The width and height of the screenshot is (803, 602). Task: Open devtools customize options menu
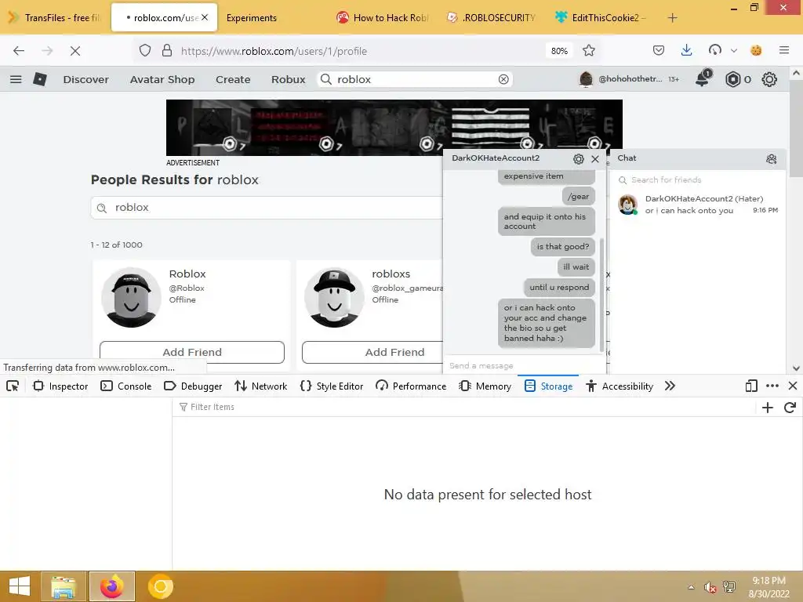[772, 386]
